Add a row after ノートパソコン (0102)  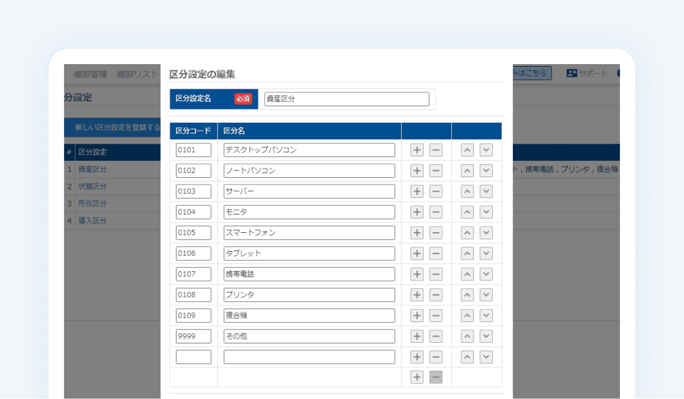[417, 170]
